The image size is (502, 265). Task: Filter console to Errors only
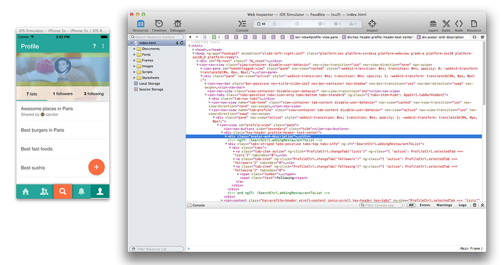click(x=425, y=205)
